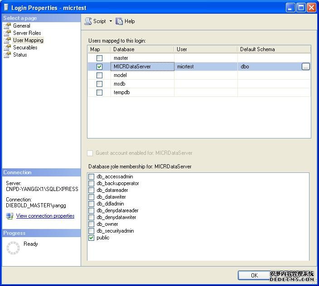
Task: Click the Database column header
Action: pos(142,49)
